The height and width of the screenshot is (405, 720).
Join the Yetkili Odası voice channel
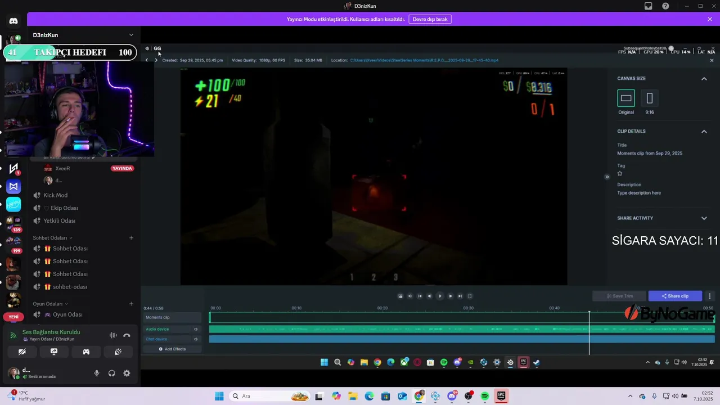pos(55,221)
